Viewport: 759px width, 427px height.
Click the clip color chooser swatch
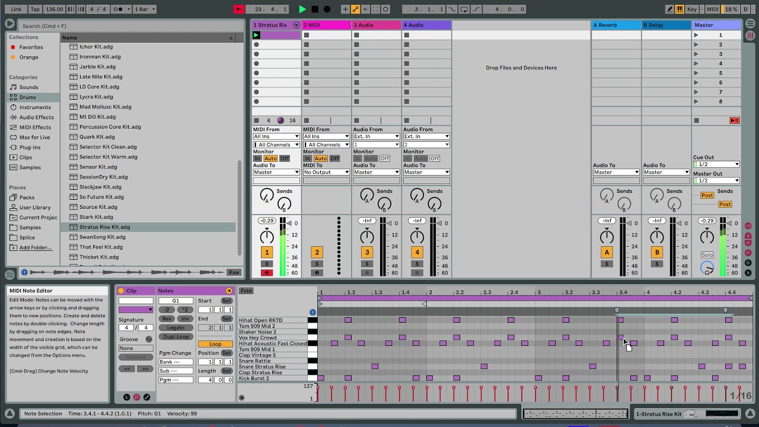pos(136,310)
